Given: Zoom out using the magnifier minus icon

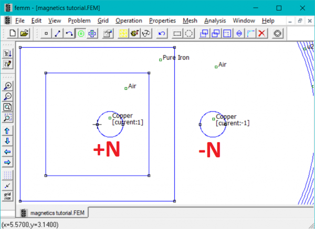Looking at the screenshot, I should (x=8, y=96).
